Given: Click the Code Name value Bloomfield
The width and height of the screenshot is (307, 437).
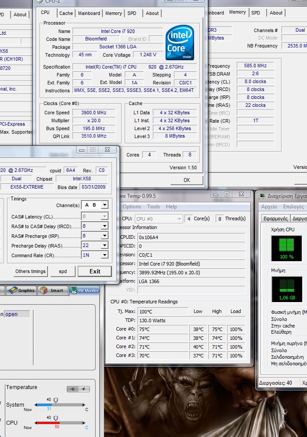Looking at the screenshot, I should (96, 39).
